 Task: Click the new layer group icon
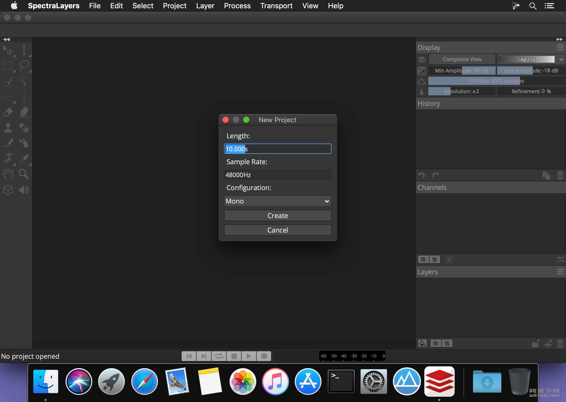[535, 343]
